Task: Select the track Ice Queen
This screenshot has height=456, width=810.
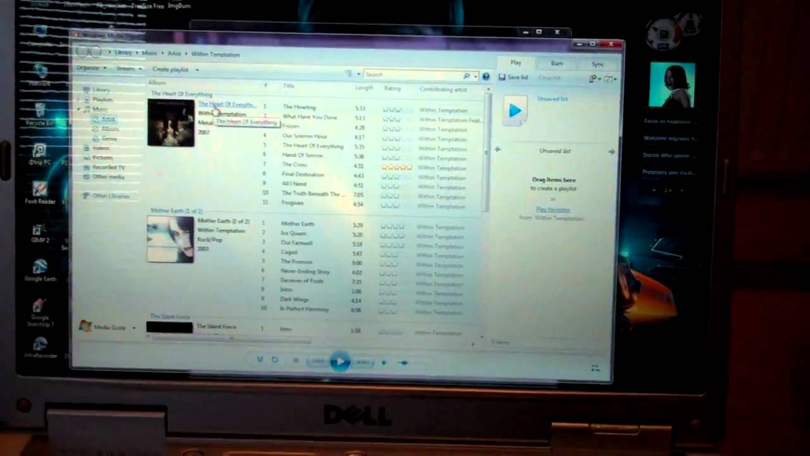Action: pyautogui.click(x=294, y=233)
